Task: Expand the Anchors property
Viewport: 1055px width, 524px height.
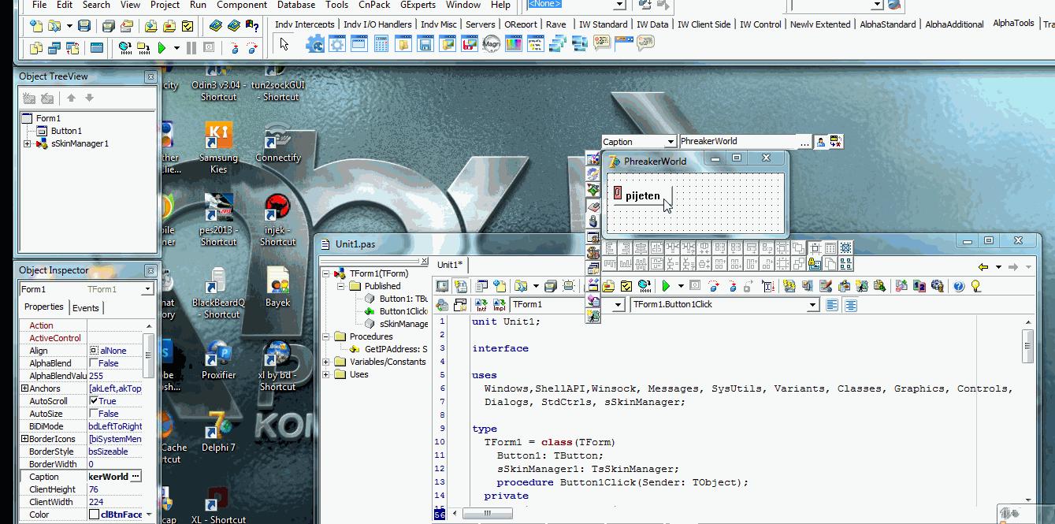Action: click(24, 388)
